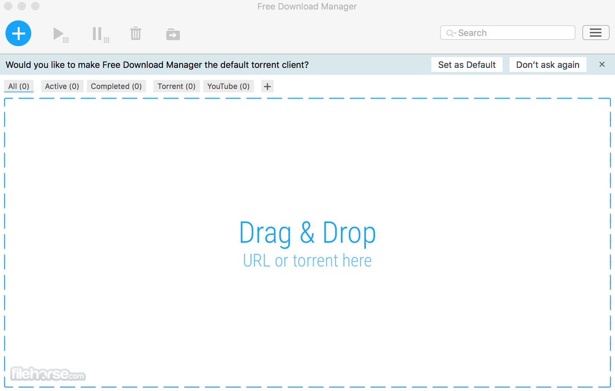This screenshot has height=391, width=615.
Task: Dismiss the default torrent client banner
Action: click(602, 64)
